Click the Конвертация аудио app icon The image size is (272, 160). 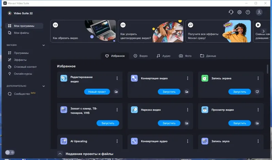coord(134,141)
